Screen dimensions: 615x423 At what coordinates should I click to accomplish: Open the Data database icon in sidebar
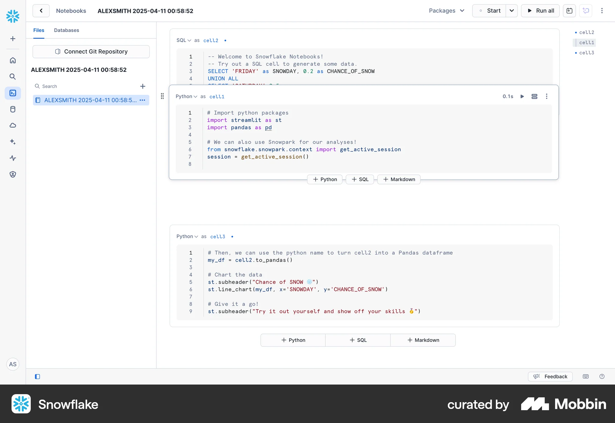pyautogui.click(x=13, y=109)
